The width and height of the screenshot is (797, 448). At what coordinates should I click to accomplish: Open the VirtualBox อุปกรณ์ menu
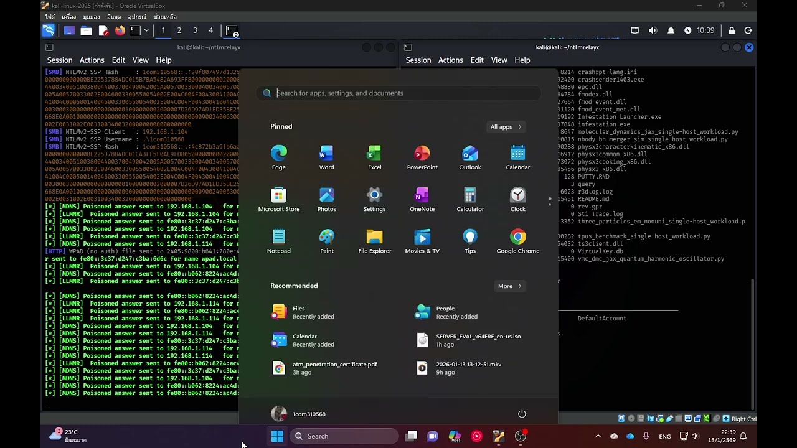[137, 17]
